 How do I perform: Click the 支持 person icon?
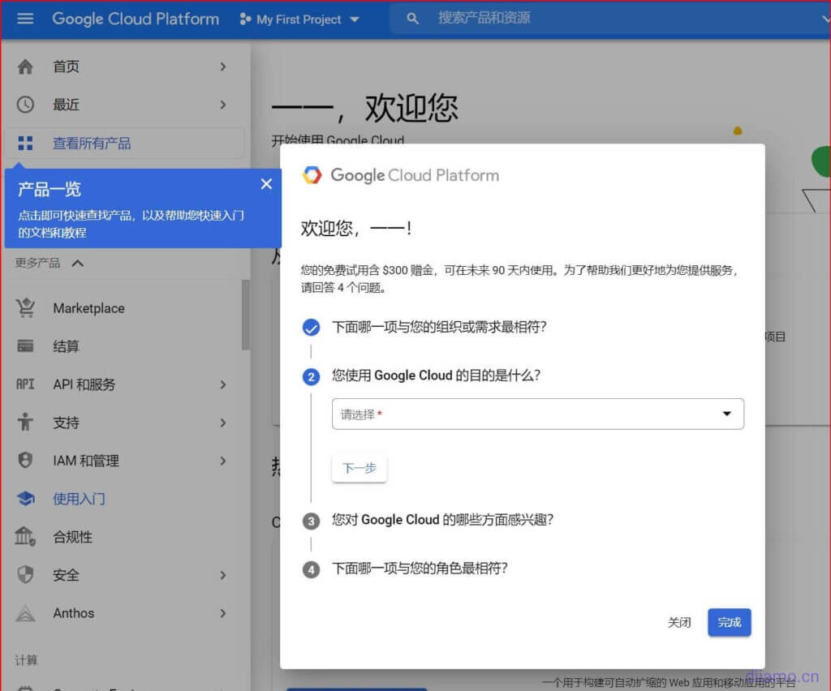click(x=25, y=423)
